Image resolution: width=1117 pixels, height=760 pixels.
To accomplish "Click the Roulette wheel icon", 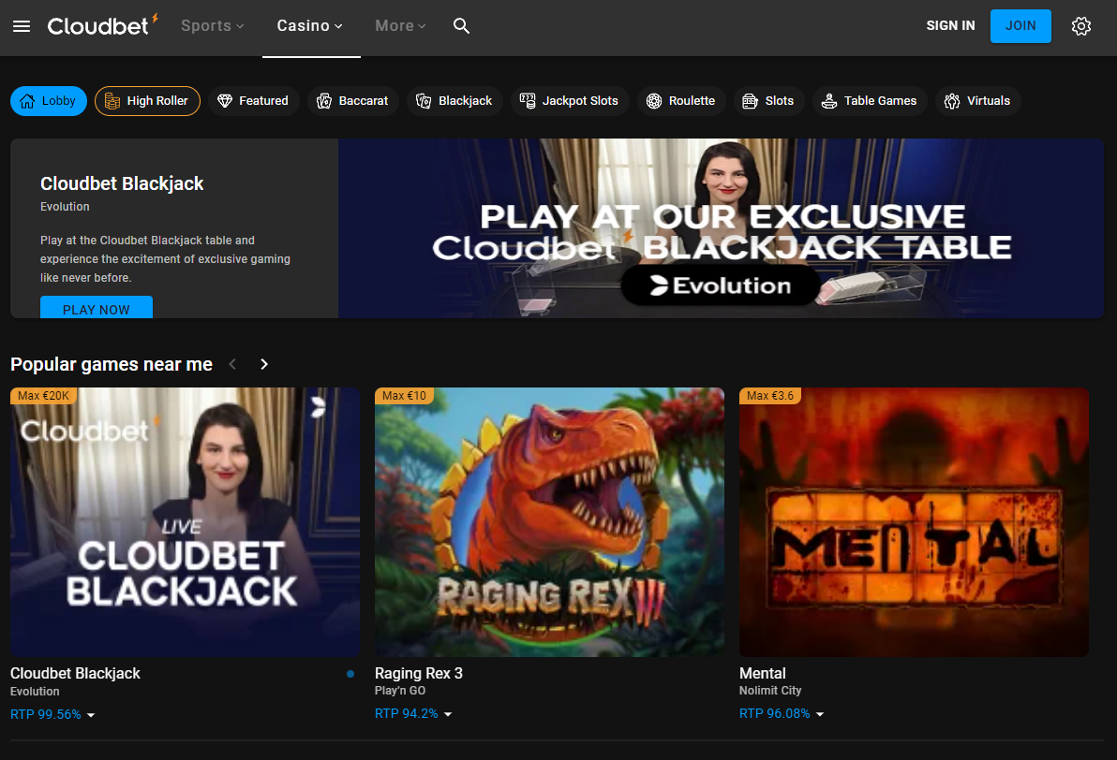I will 654,101.
